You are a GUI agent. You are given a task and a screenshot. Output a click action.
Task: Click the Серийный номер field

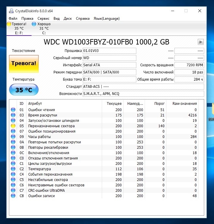(109, 58)
